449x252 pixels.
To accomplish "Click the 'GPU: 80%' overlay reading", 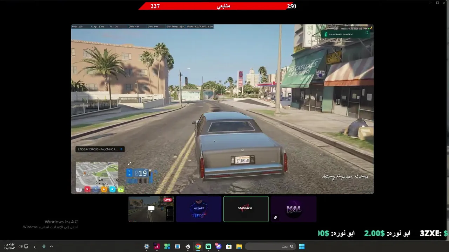I will (153, 27).
